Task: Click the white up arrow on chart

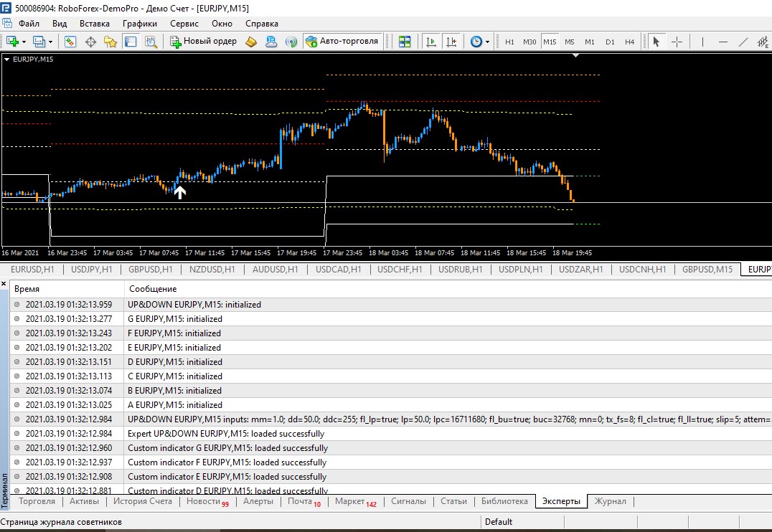Action: (180, 192)
